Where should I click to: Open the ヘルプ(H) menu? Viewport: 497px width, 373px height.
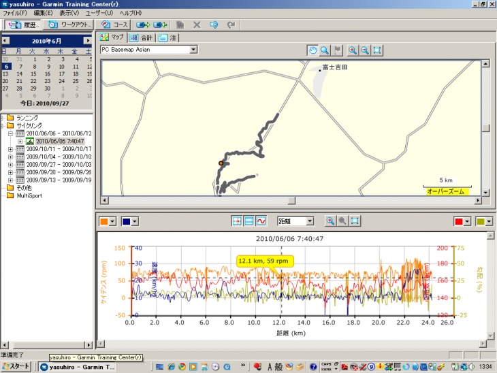tap(131, 13)
